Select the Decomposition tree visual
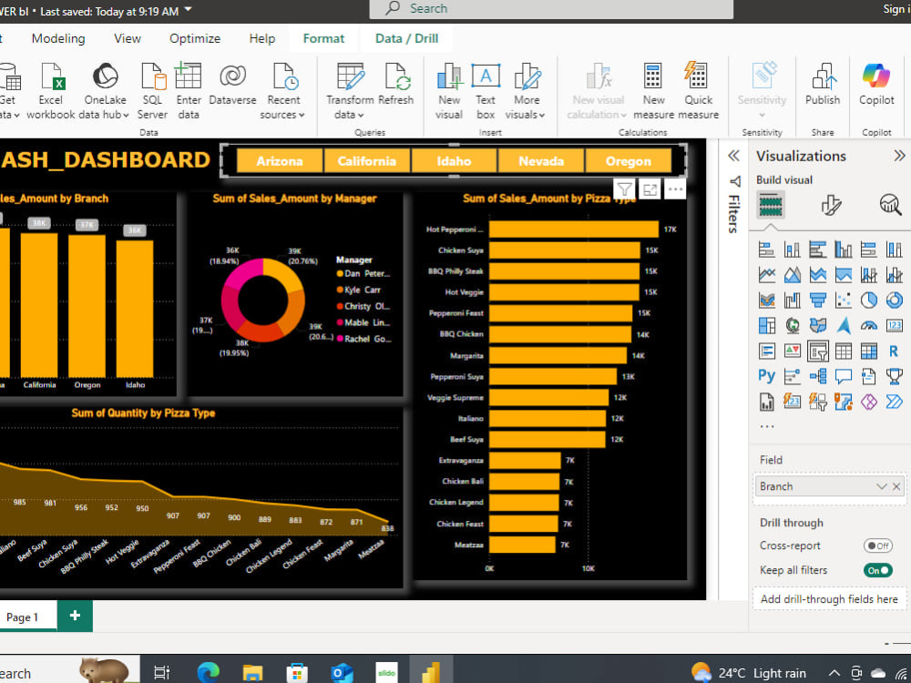 tap(817, 376)
